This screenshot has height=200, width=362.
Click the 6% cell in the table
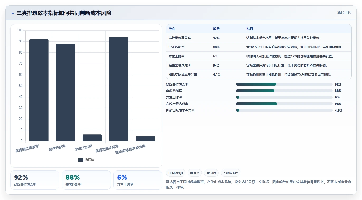click(215, 56)
